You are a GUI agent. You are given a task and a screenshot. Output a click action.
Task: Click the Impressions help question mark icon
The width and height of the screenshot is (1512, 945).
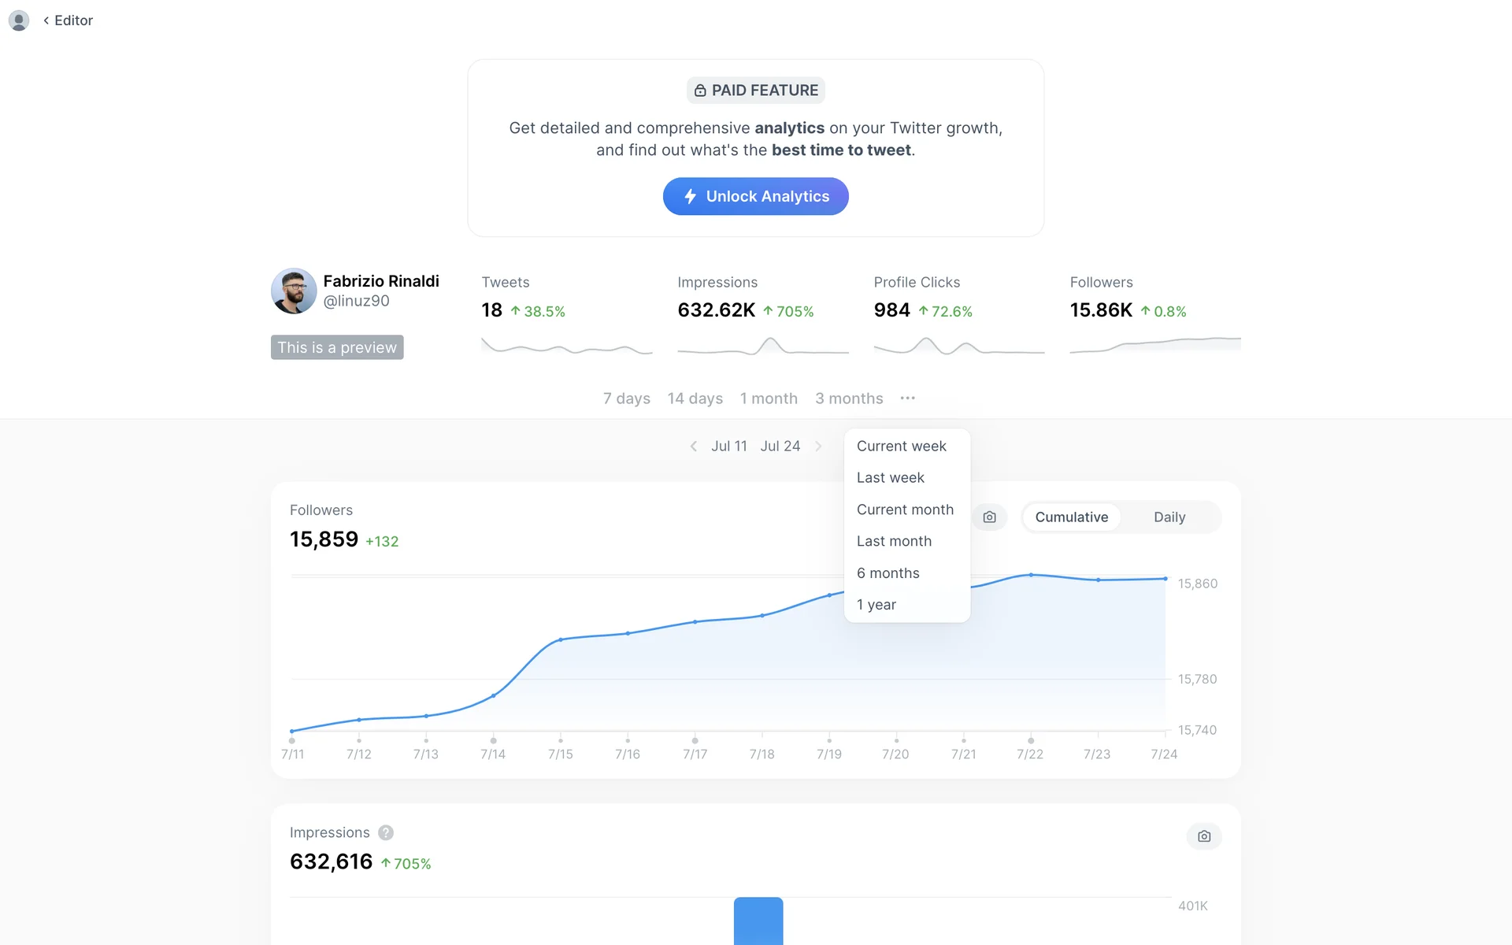coord(385,832)
